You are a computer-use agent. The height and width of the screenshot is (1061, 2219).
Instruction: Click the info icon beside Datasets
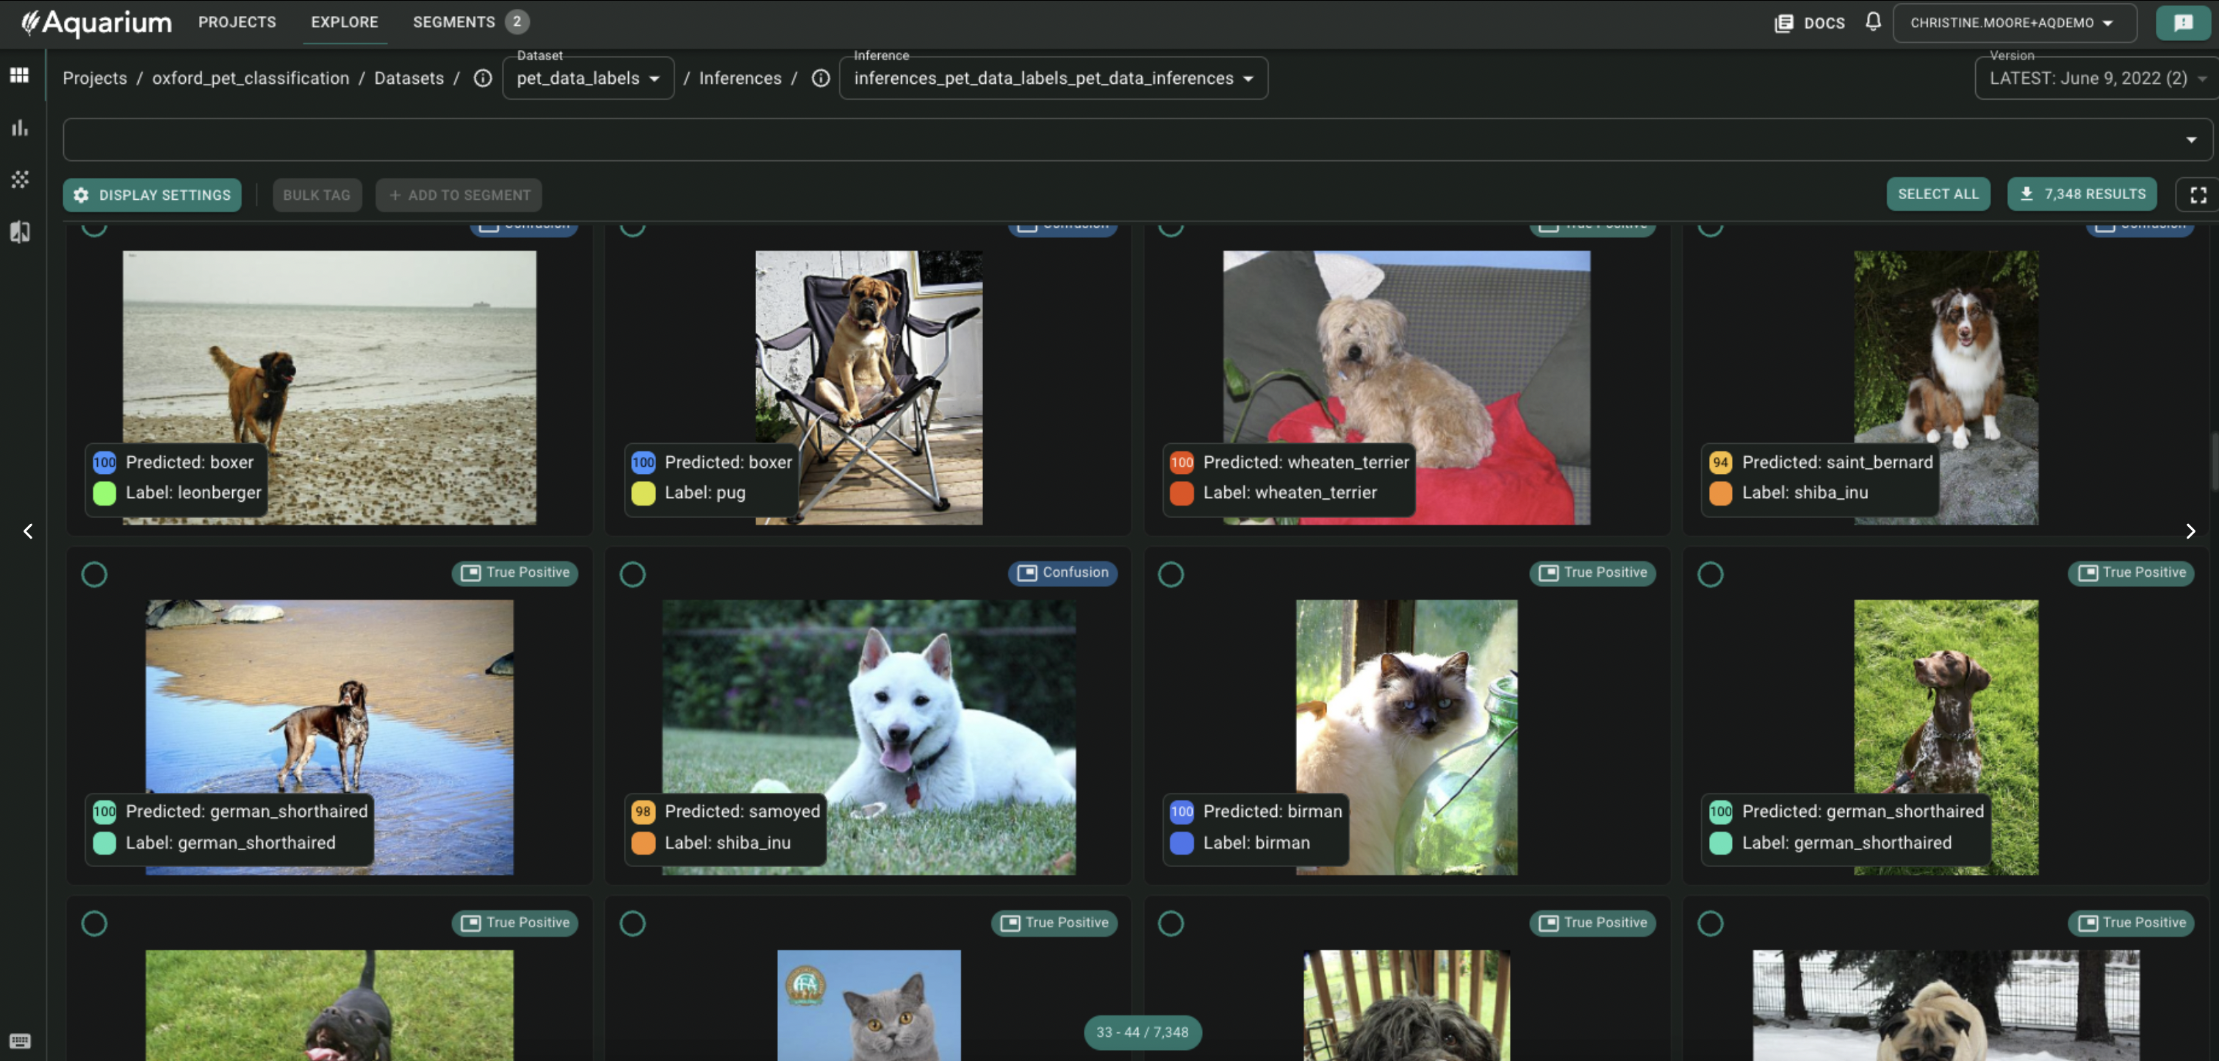click(483, 79)
